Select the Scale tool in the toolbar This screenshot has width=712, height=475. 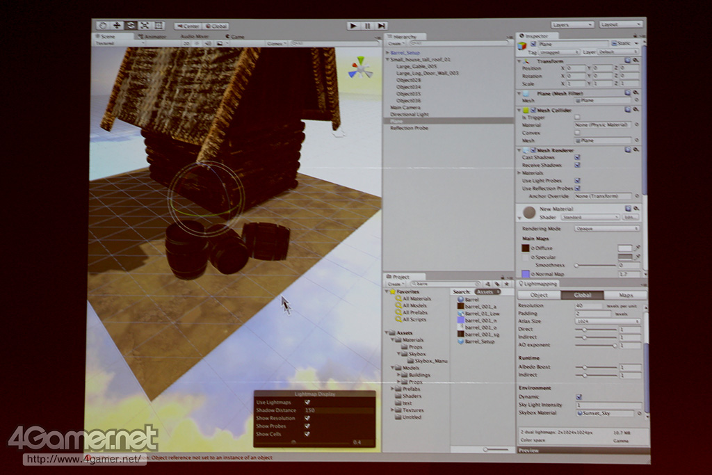pos(145,26)
